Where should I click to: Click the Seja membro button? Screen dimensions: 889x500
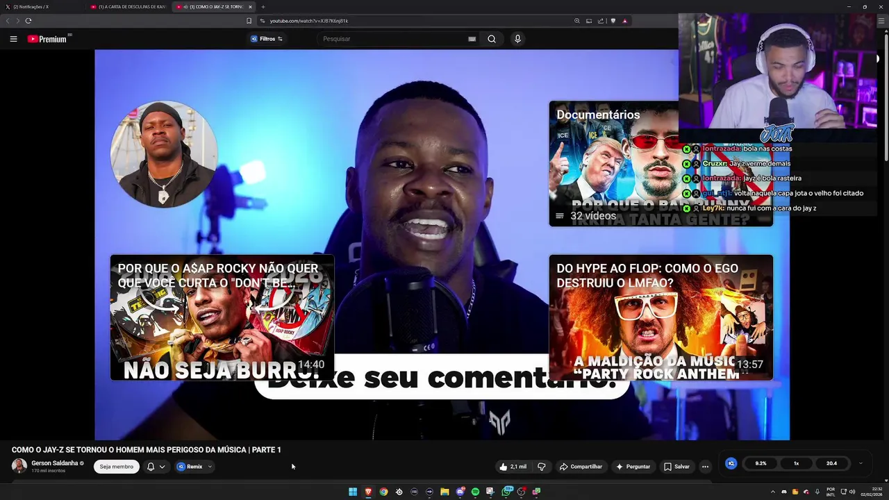(x=117, y=467)
